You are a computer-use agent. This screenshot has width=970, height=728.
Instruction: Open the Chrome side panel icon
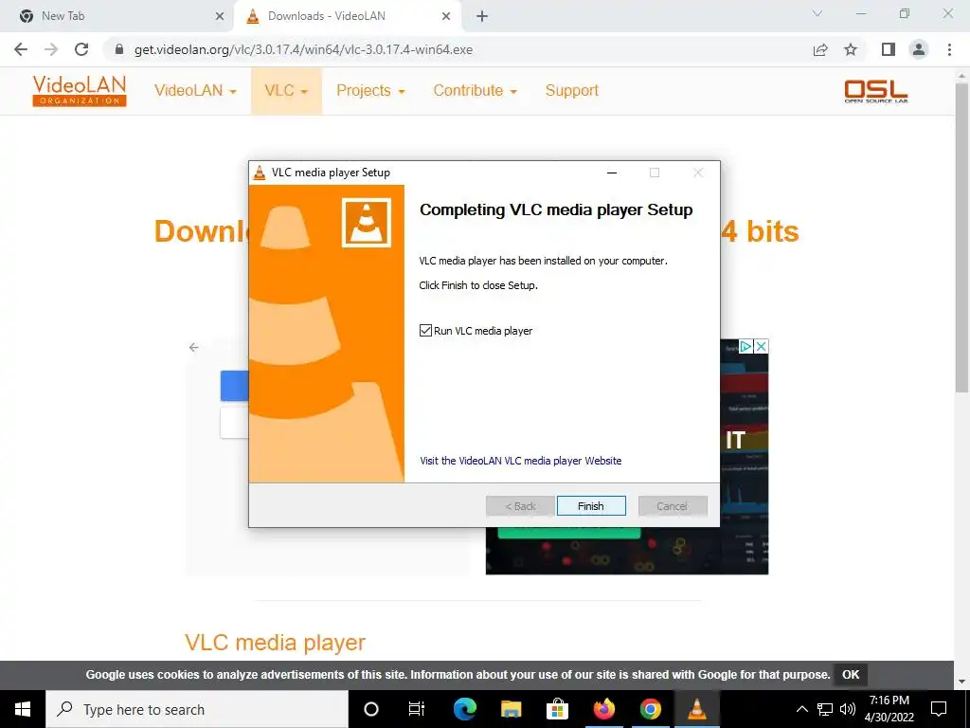coord(889,49)
